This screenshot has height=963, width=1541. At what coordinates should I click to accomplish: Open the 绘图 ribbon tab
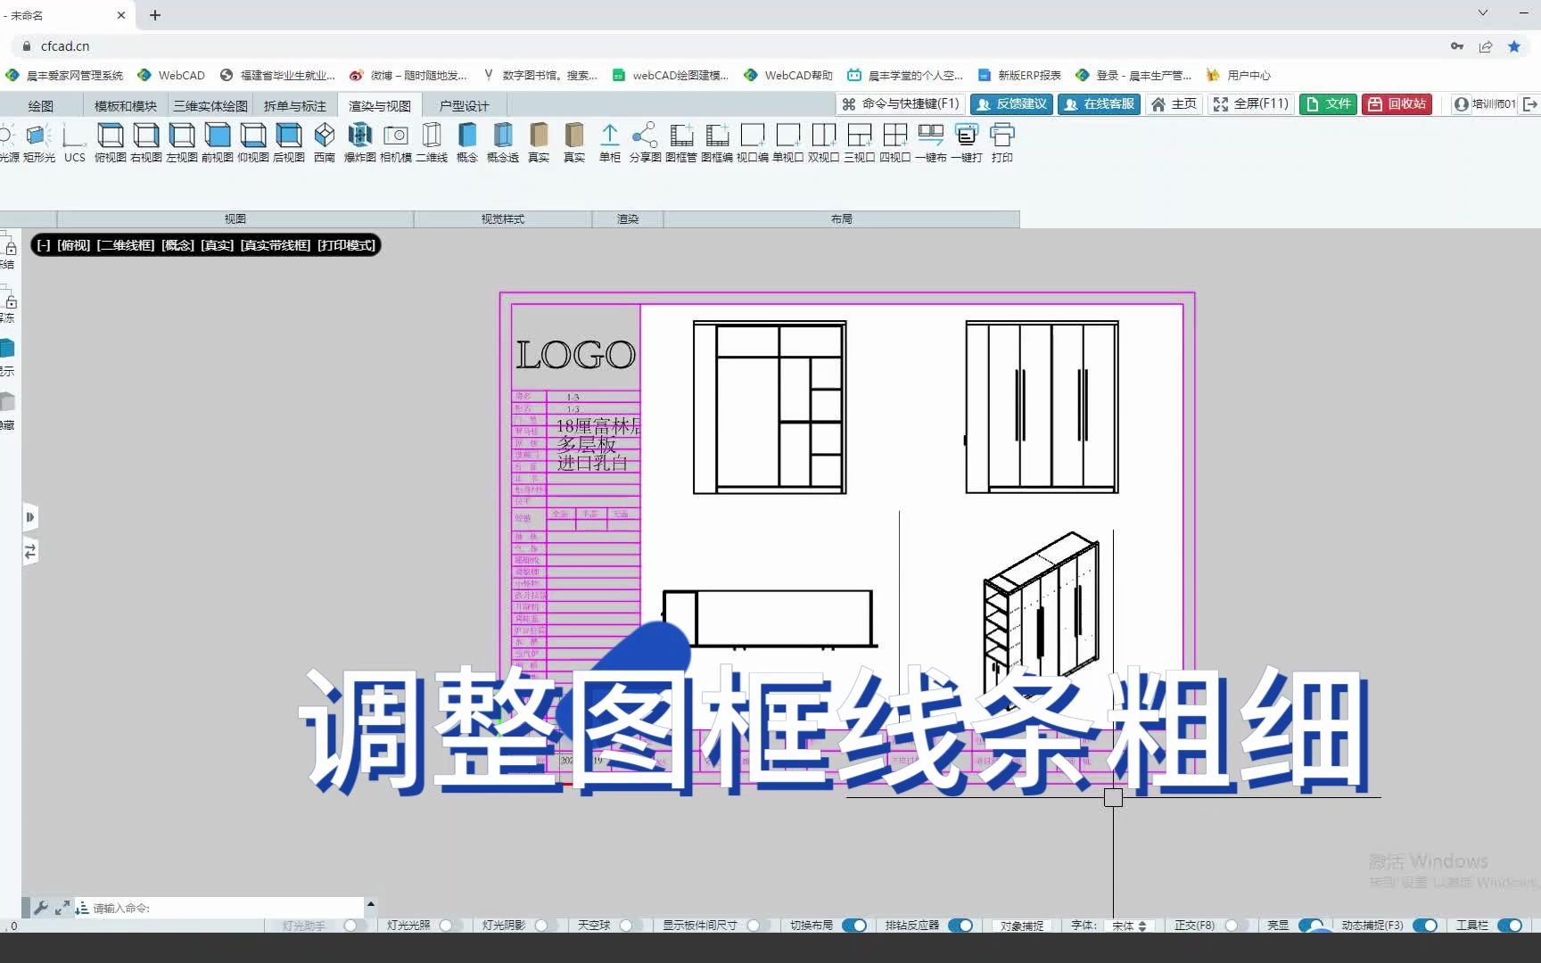[x=41, y=105]
